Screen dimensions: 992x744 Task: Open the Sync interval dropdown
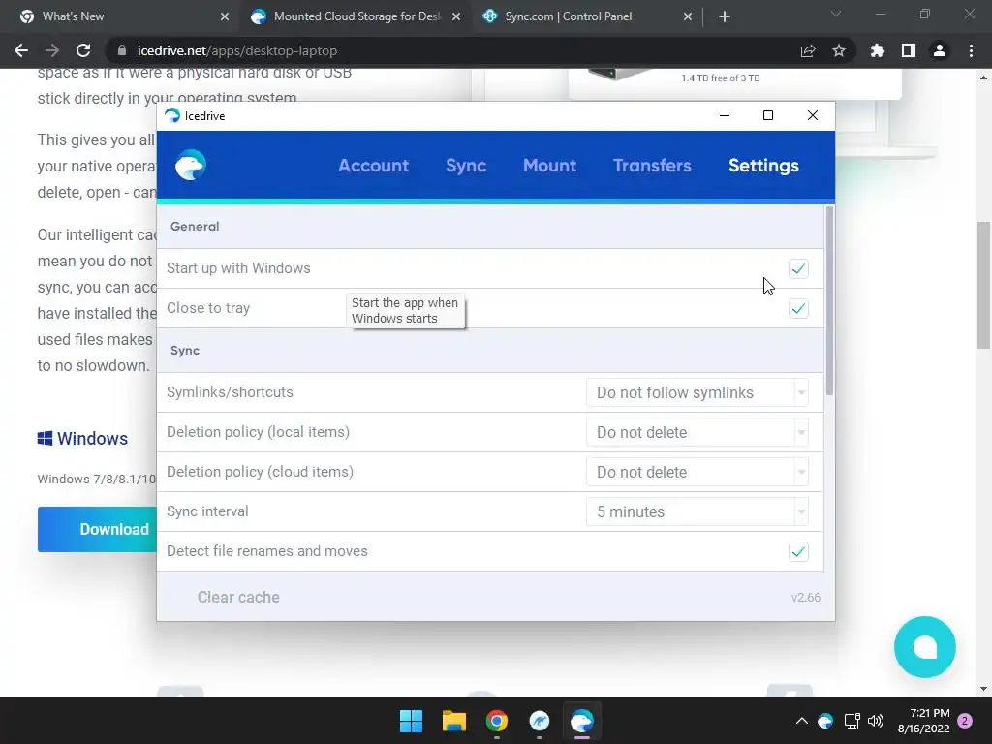[697, 511]
